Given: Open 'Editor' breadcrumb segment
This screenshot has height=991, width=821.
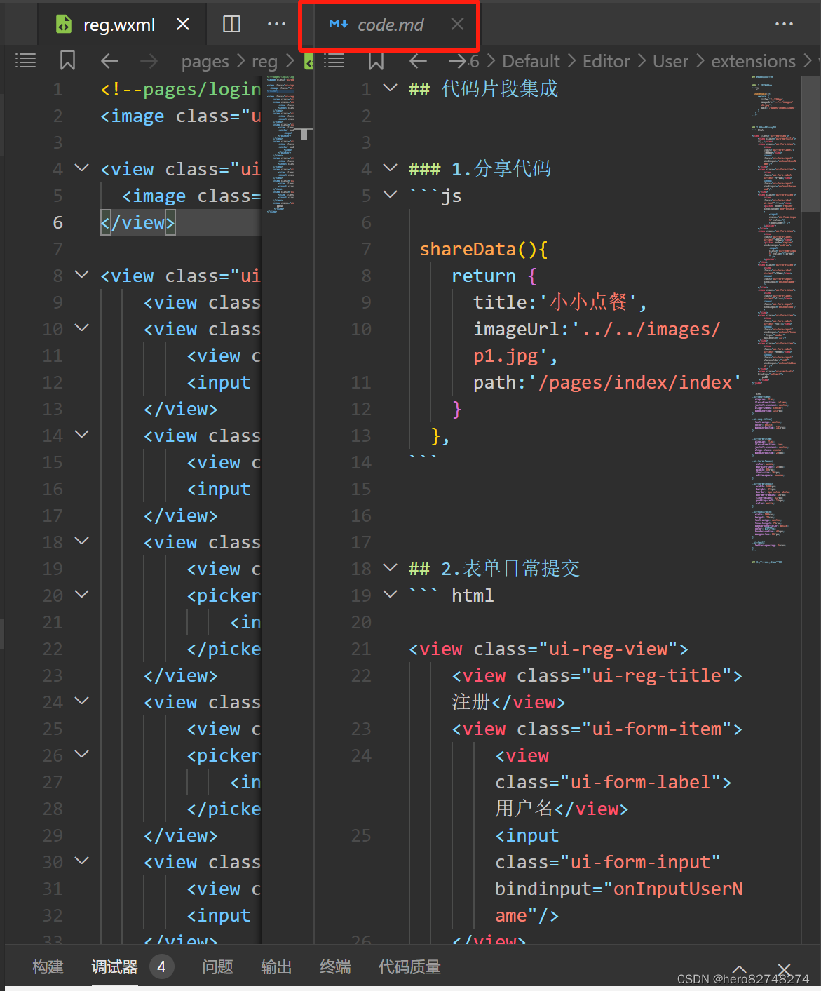Looking at the screenshot, I should click(606, 62).
